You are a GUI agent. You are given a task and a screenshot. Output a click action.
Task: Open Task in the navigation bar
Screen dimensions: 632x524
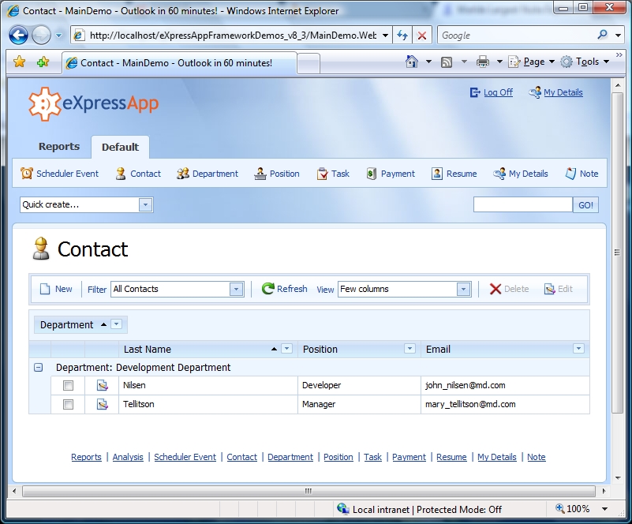coord(333,174)
